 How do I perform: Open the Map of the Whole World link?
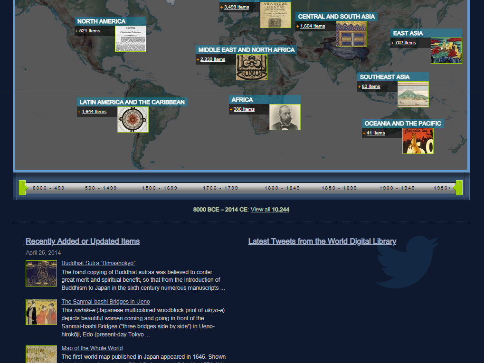coord(92,348)
